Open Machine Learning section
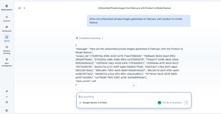 pos(7,50)
